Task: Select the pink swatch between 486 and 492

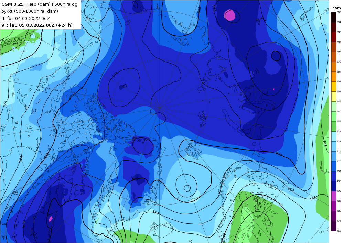Action: tap(334, 196)
